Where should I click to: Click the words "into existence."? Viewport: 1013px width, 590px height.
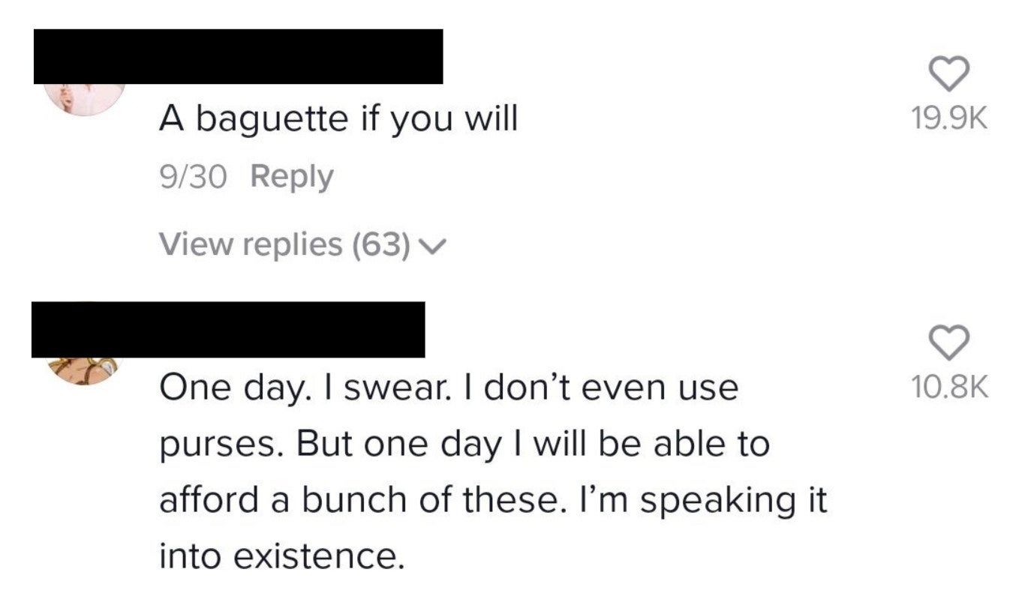click(x=277, y=556)
